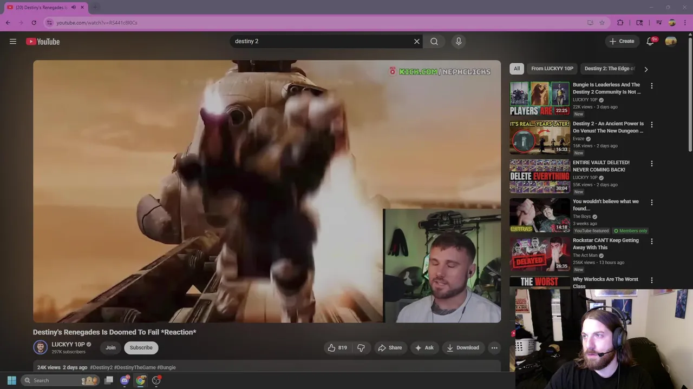Screen dimensions: 693x389
Task: Select the 'All' filter chip
Action: tap(517, 69)
